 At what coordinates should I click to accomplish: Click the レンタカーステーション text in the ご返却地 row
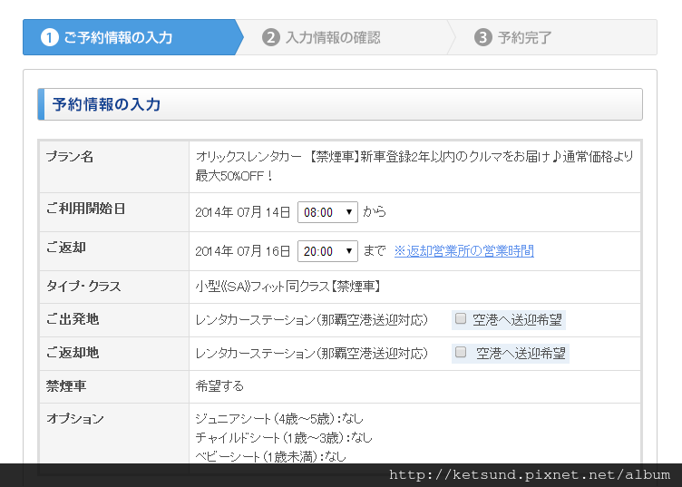click(312, 354)
